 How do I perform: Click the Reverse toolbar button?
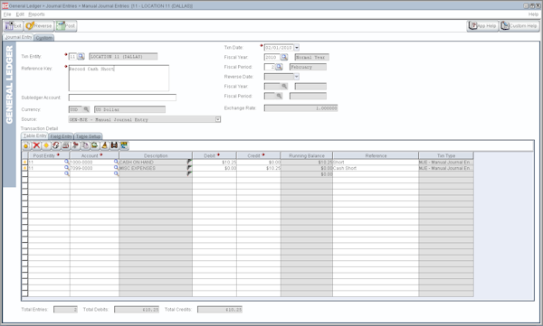(x=39, y=26)
